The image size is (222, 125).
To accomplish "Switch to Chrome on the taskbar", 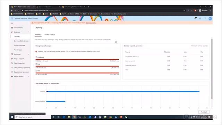I will click(74, 117).
